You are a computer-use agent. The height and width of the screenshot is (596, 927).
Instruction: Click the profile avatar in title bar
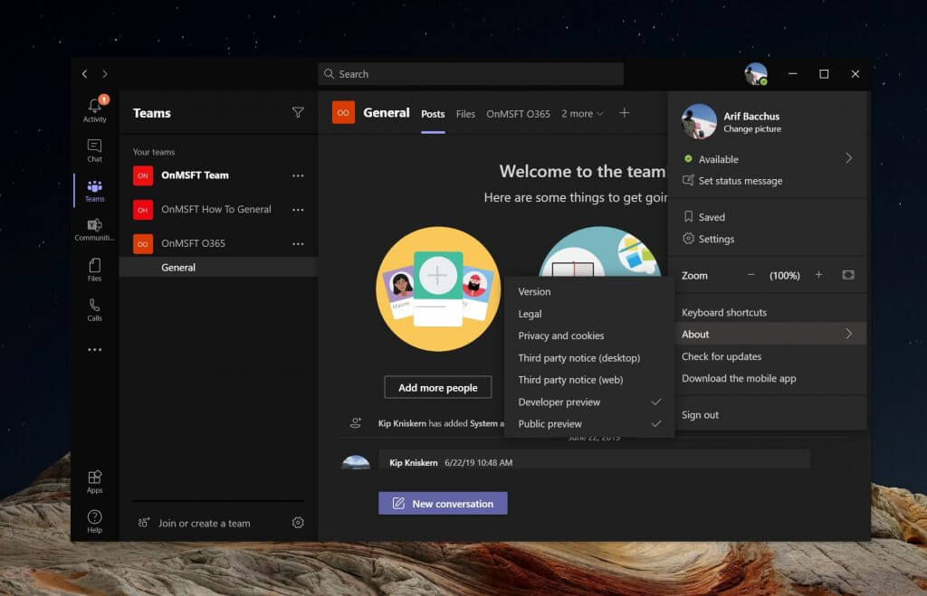[x=756, y=74]
